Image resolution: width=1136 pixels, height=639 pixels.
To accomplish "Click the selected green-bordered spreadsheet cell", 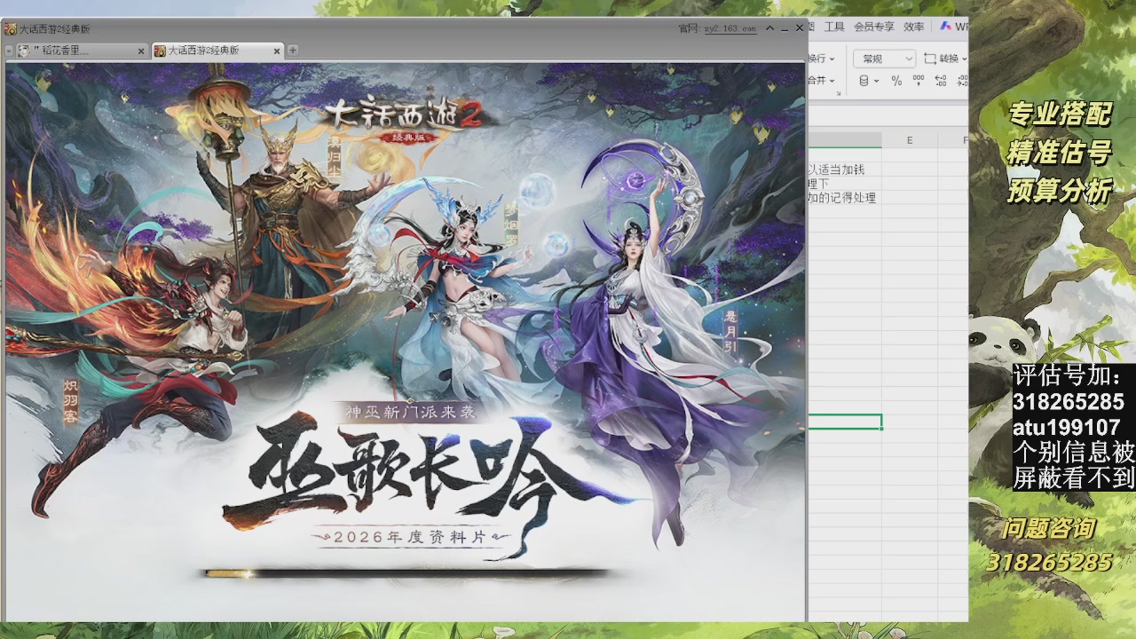I will [844, 422].
